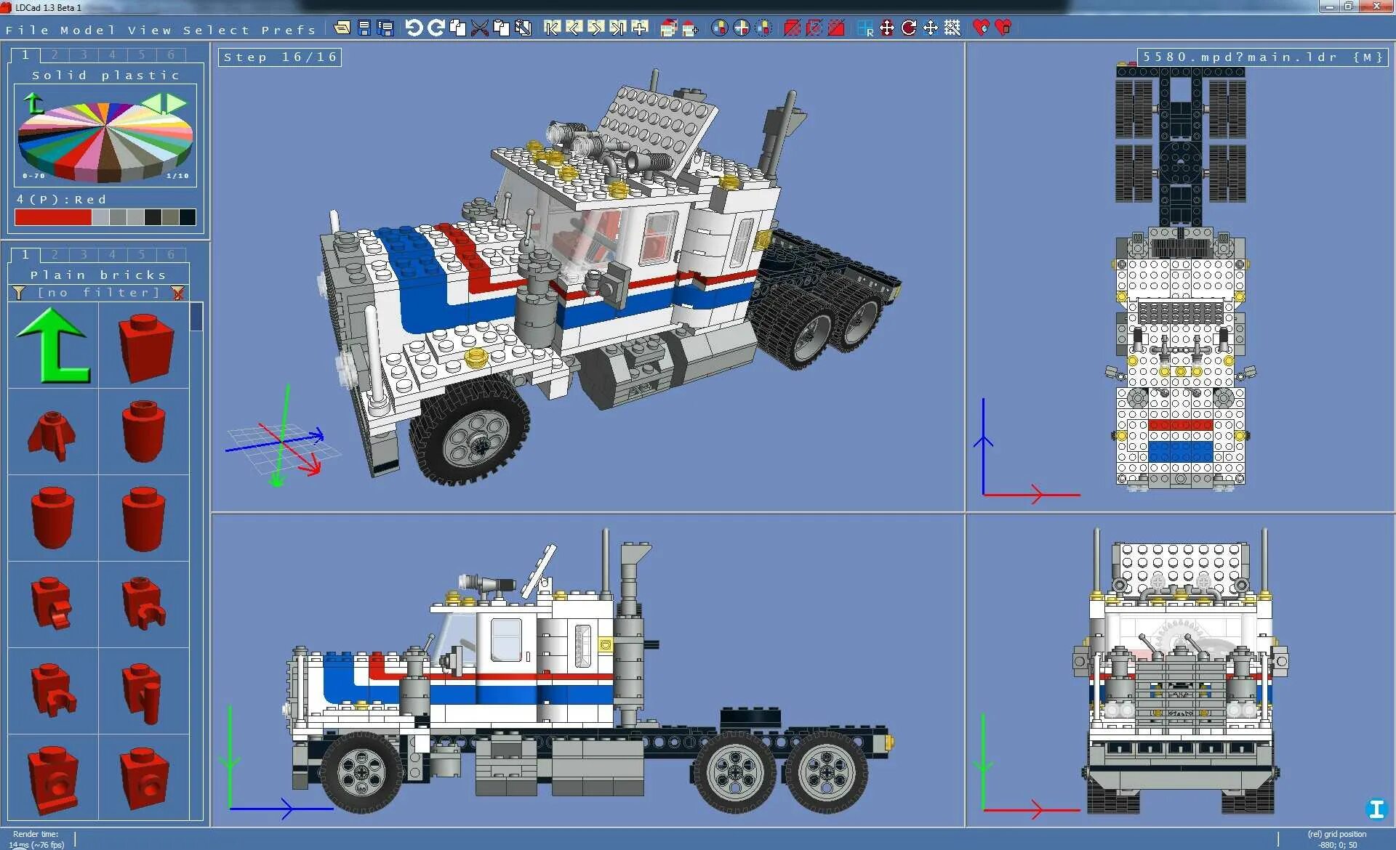Click next color page right arrow
The image size is (1396, 850).
click(177, 104)
